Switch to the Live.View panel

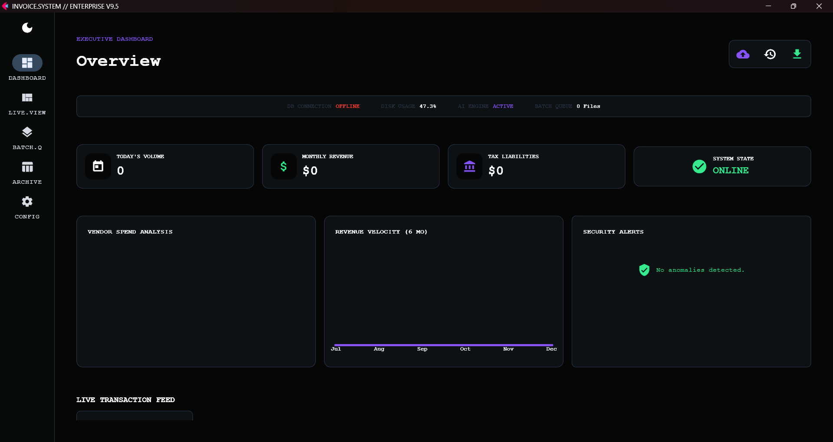[27, 103]
